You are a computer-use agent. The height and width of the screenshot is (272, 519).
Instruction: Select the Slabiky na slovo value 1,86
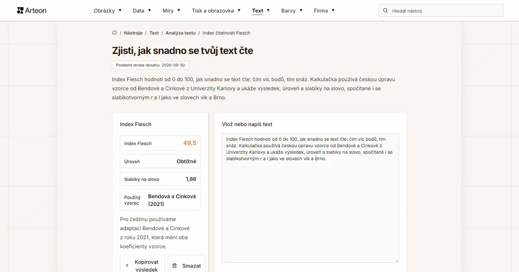click(x=191, y=179)
